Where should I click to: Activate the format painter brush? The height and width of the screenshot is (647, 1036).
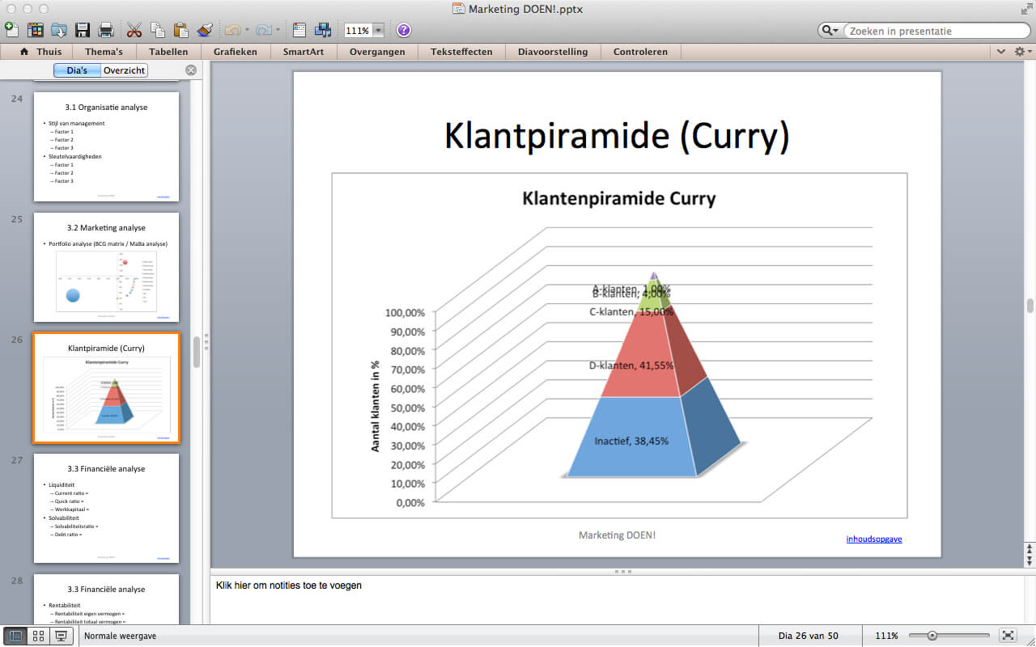point(205,30)
